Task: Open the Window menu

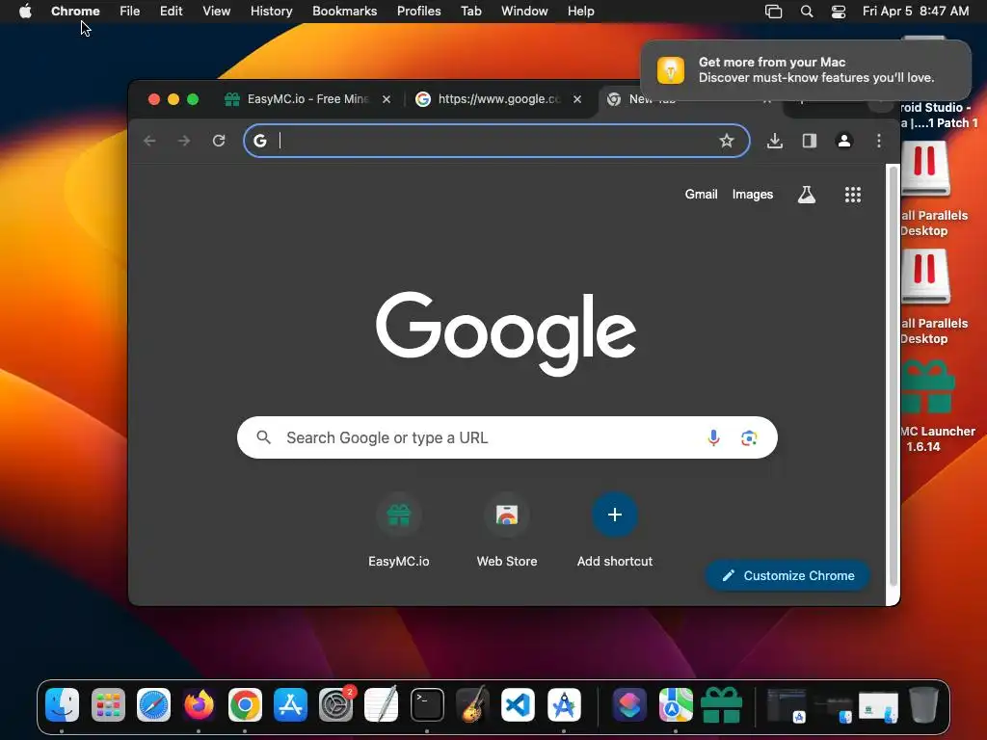Action: click(x=524, y=12)
